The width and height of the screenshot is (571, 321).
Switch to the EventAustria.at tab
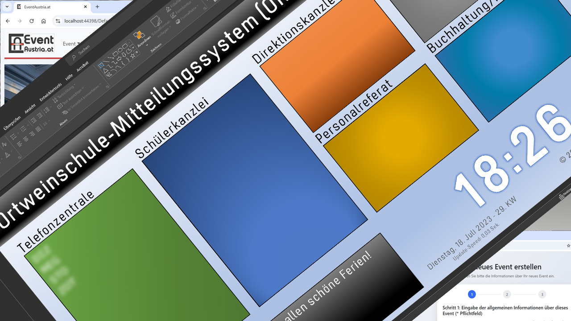(51, 7)
